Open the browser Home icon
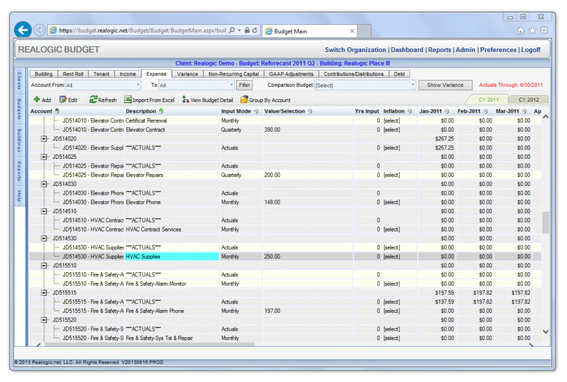 click(x=520, y=30)
